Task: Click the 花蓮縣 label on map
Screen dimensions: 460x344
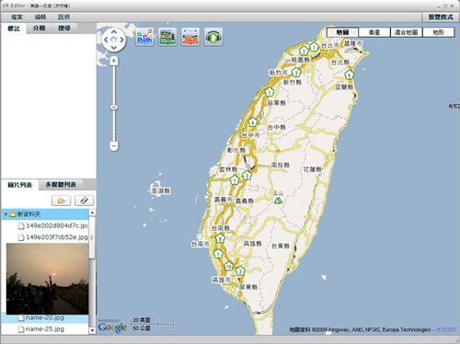Action: 313,169
